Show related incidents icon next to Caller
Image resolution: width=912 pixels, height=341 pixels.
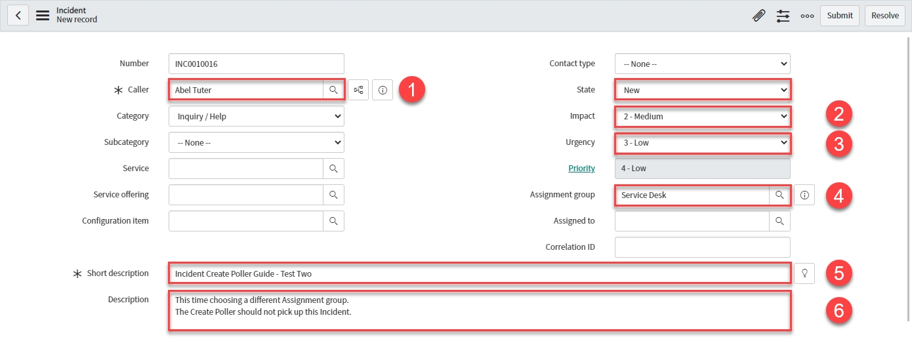(359, 90)
